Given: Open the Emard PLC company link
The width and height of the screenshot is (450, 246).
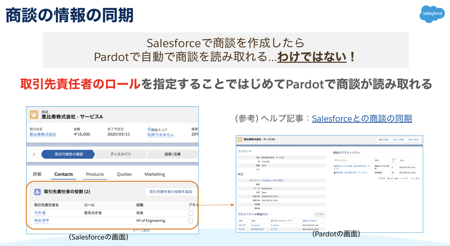Looking at the screenshot, I should click(256, 225).
